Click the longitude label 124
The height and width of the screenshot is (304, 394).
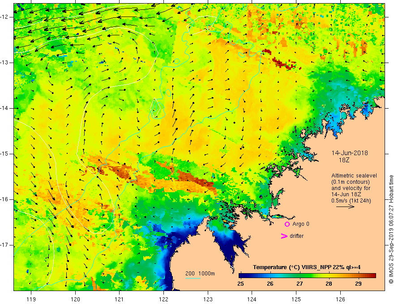click(252, 299)
